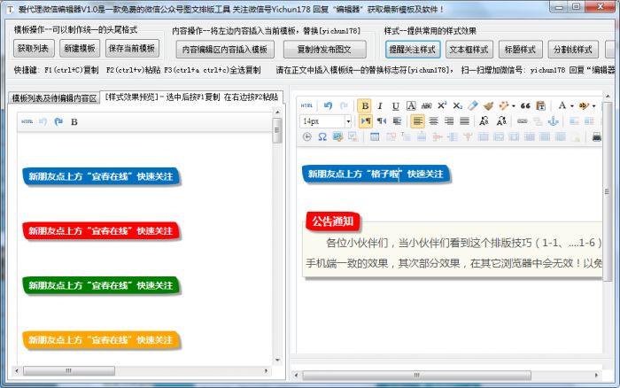Select first-line indent icon

[397, 121]
